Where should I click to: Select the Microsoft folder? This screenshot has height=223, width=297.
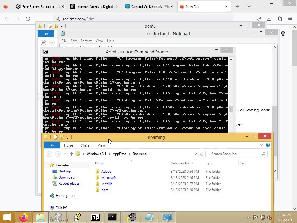click(x=108, y=177)
